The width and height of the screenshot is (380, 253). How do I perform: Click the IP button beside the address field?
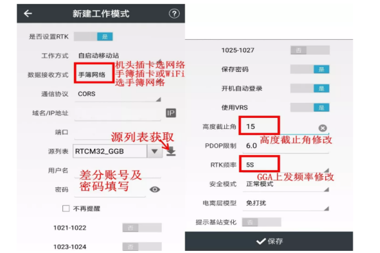click(x=171, y=113)
